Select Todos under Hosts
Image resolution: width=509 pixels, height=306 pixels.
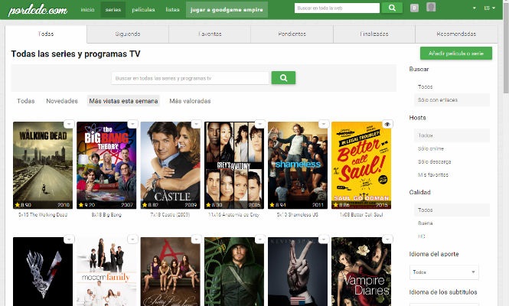pyautogui.click(x=452, y=135)
